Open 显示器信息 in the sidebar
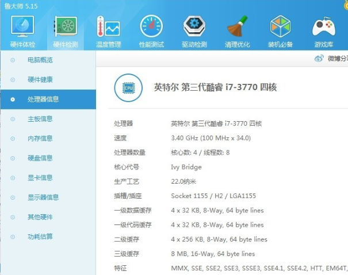 click(x=43, y=197)
